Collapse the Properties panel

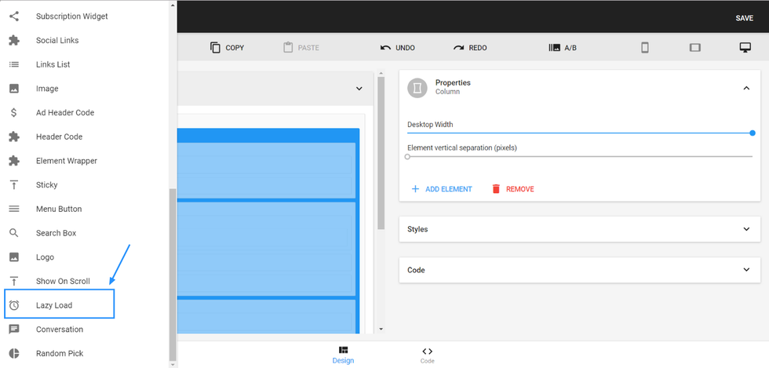click(x=746, y=89)
